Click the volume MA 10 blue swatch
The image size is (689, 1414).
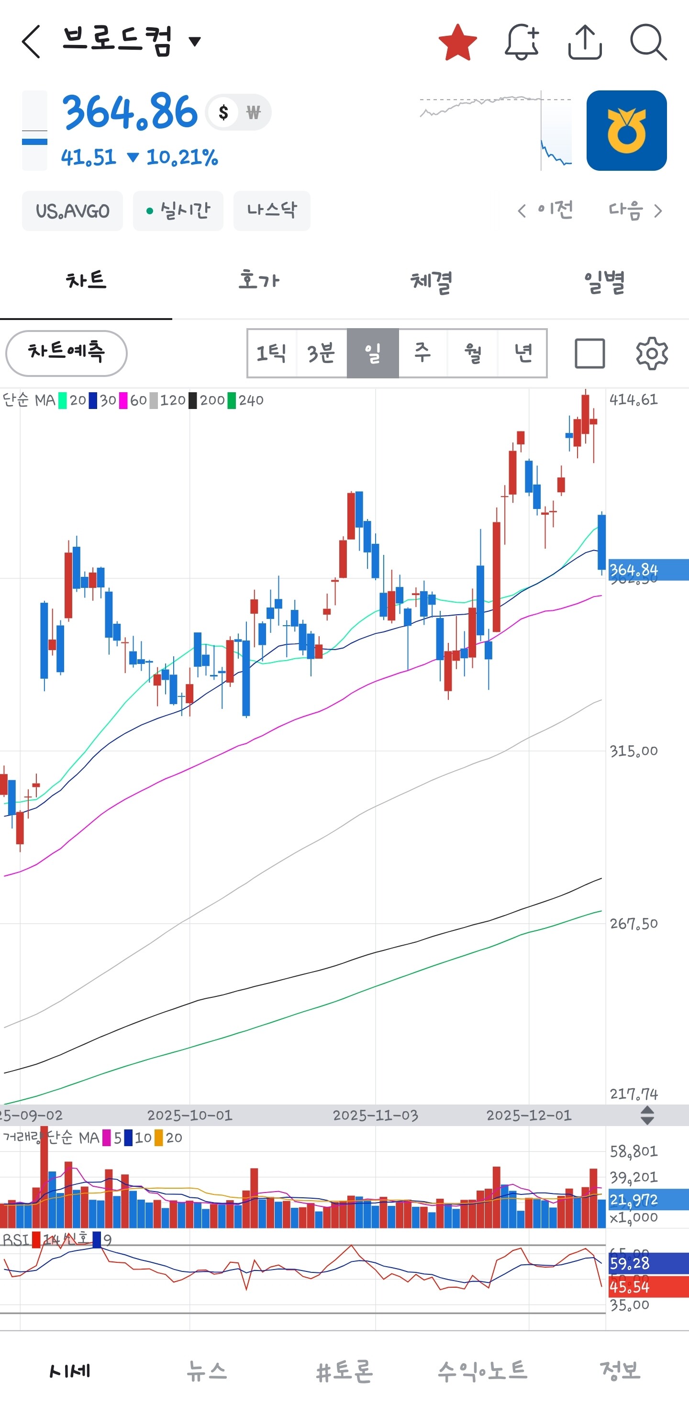128,1138
